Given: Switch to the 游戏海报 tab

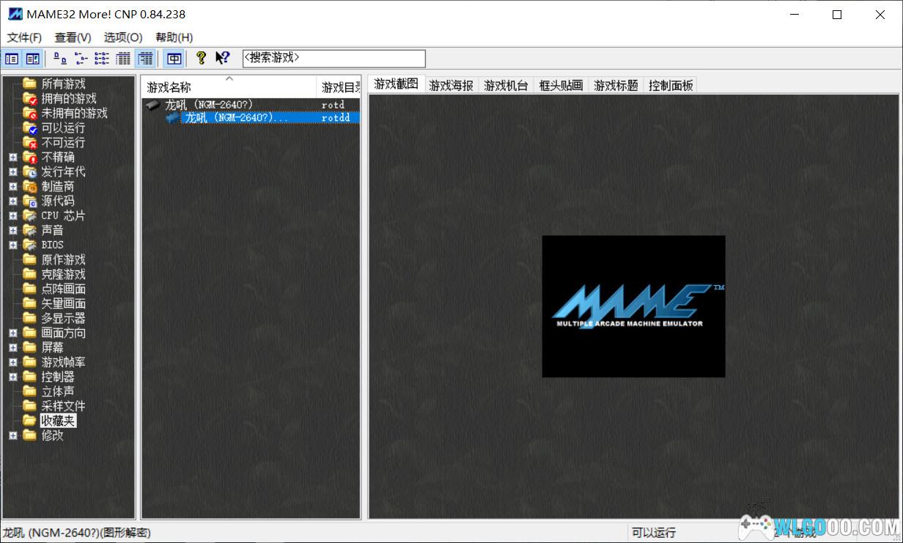Looking at the screenshot, I should [451, 86].
